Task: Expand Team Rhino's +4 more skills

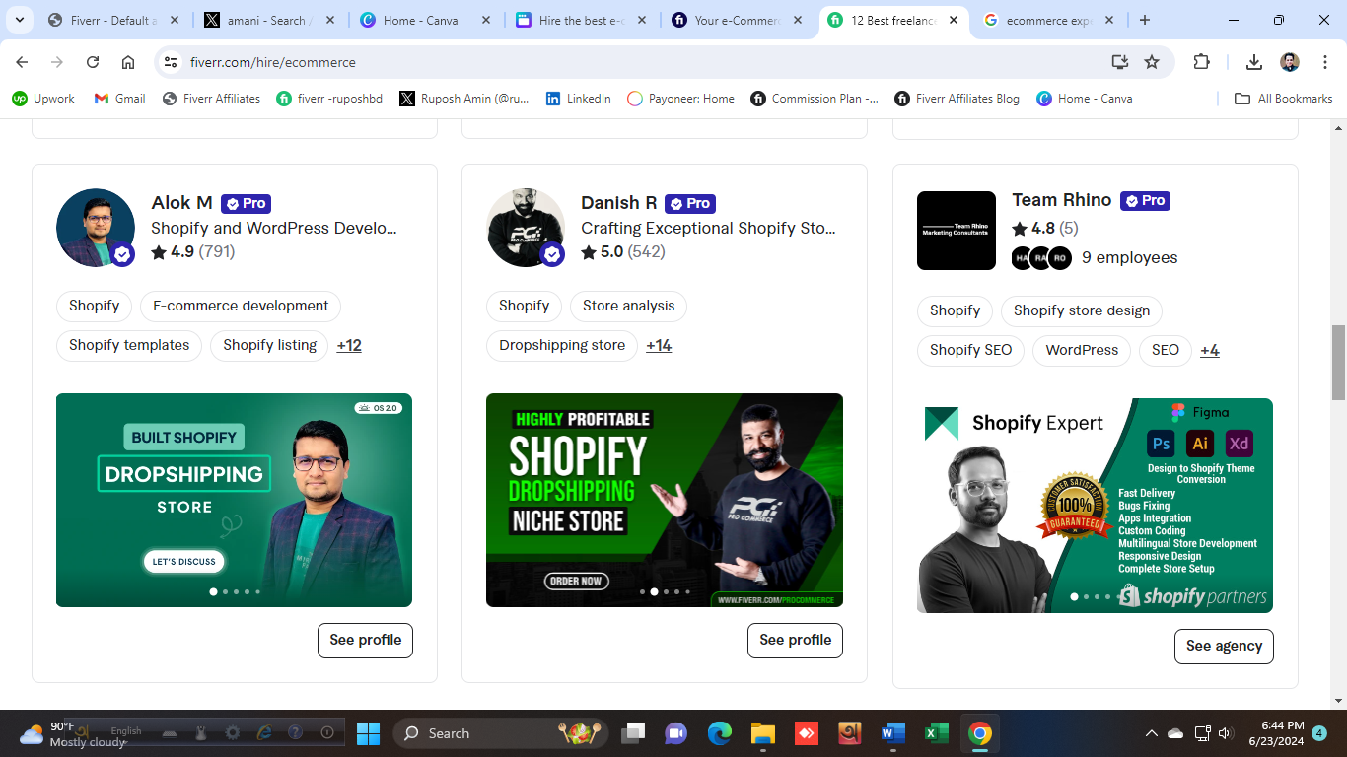Action: (x=1210, y=351)
